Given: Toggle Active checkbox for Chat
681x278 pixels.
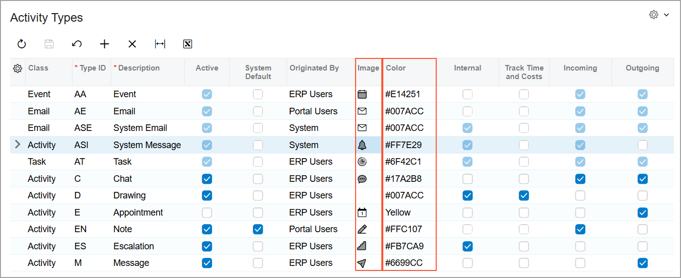Looking at the screenshot, I should click(207, 179).
